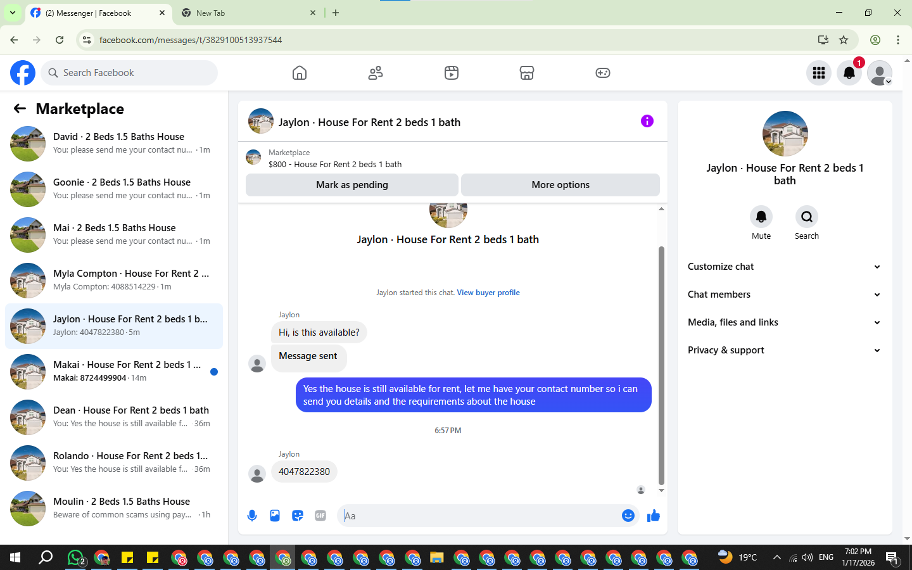912x570 pixels.
Task: Reload the page in browser toolbar
Action: (60, 40)
